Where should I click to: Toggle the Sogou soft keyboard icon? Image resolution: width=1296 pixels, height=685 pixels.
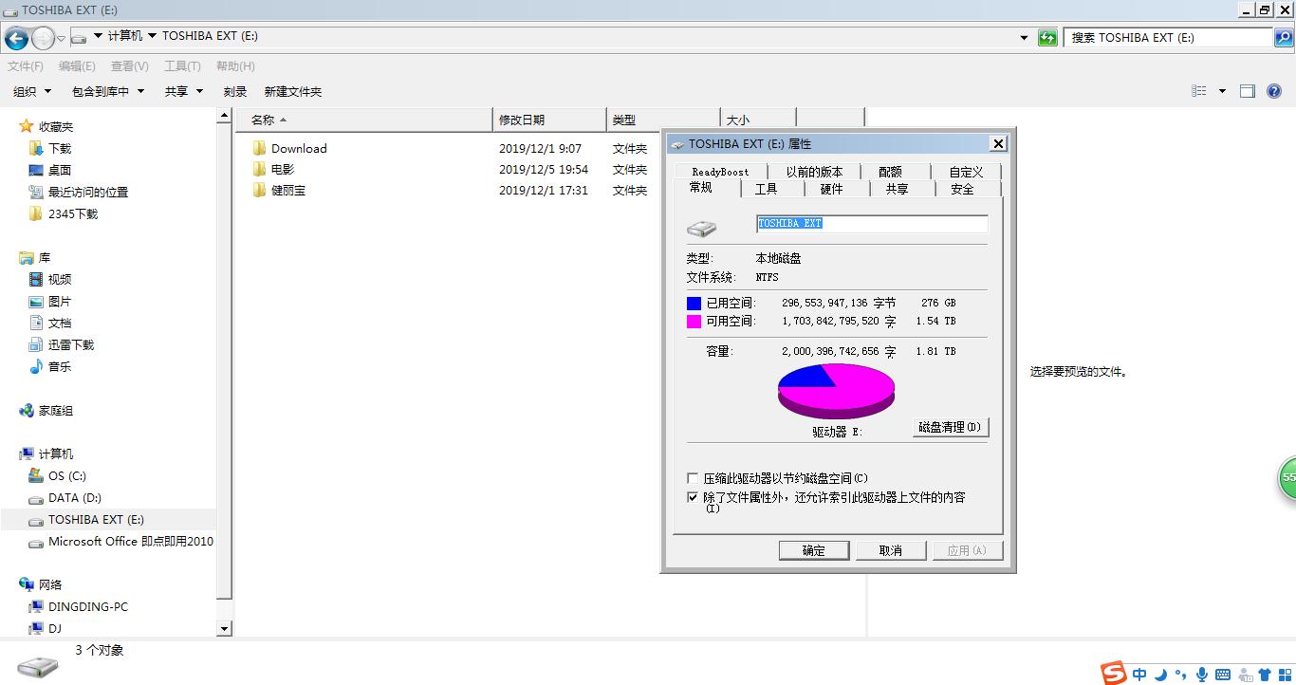(1222, 674)
